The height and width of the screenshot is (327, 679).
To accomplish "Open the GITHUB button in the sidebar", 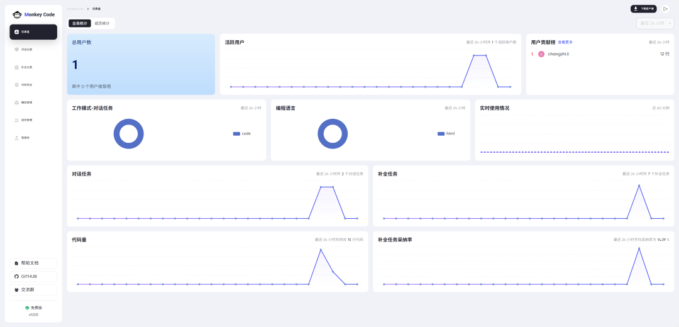I will pyautogui.click(x=33, y=276).
